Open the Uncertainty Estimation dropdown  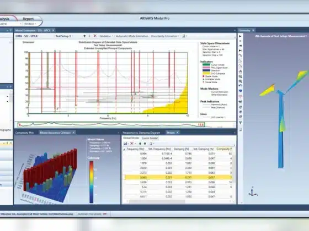coord(165,36)
